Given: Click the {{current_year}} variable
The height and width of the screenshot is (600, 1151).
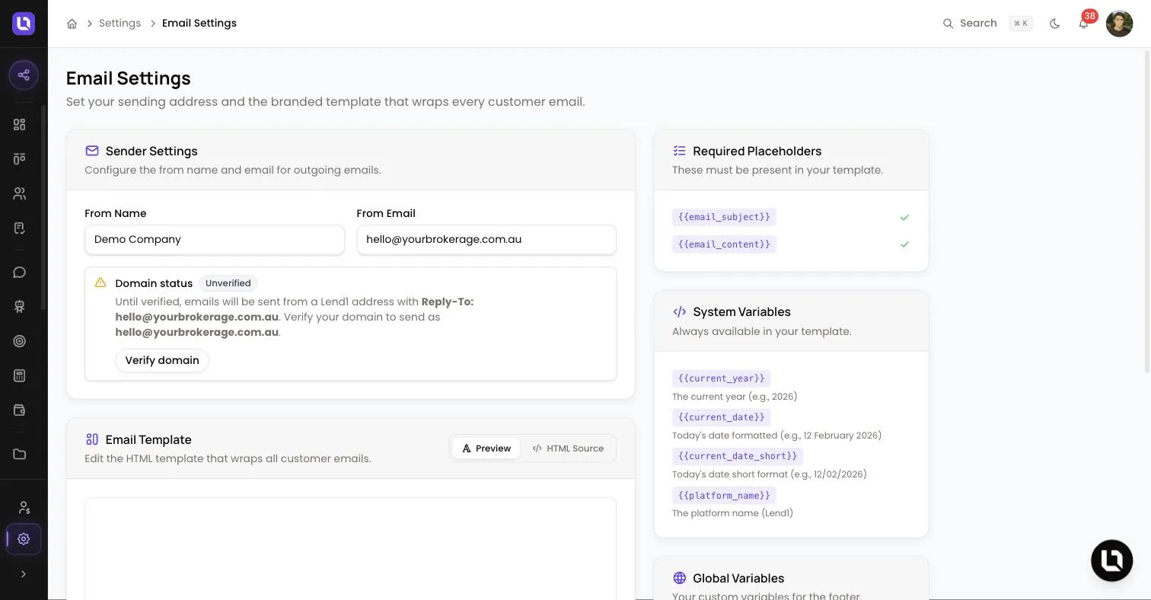Looking at the screenshot, I should pyautogui.click(x=721, y=378).
